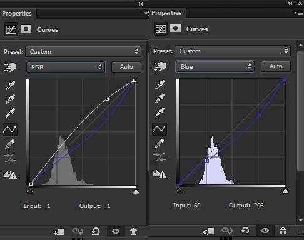The height and width of the screenshot is (240, 304).
Task: Open the RGB channel dropdown
Action: (x=66, y=67)
